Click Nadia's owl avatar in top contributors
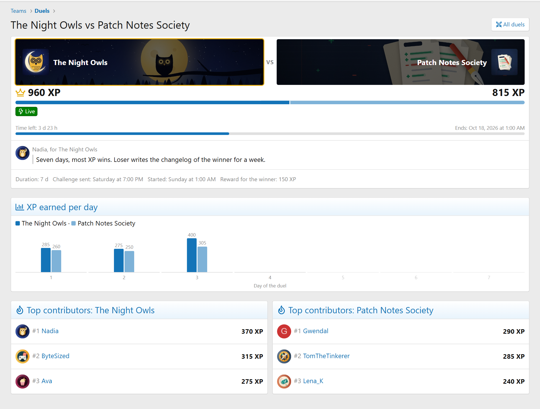The image size is (540, 409). pyautogui.click(x=22, y=331)
